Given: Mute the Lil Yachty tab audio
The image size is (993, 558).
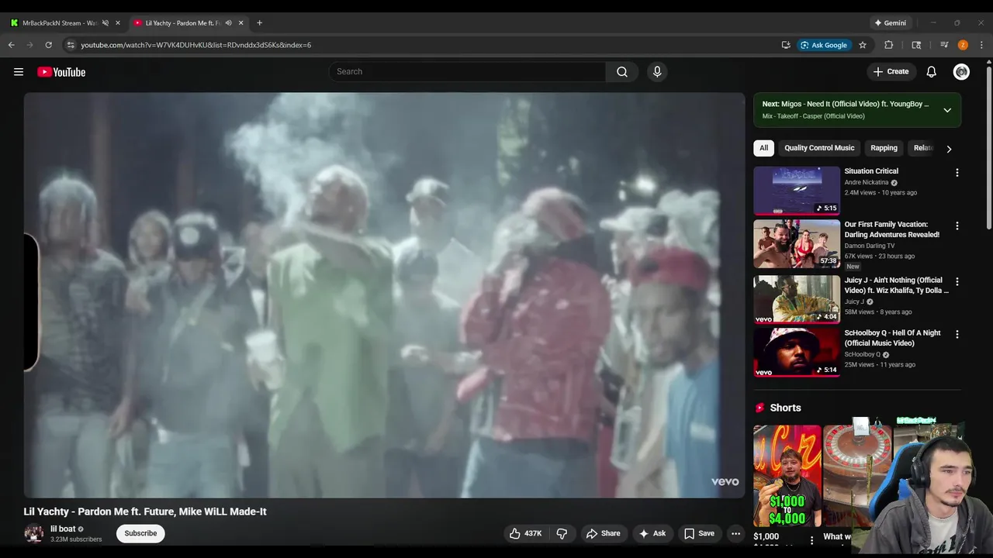Looking at the screenshot, I should tap(228, 23).
